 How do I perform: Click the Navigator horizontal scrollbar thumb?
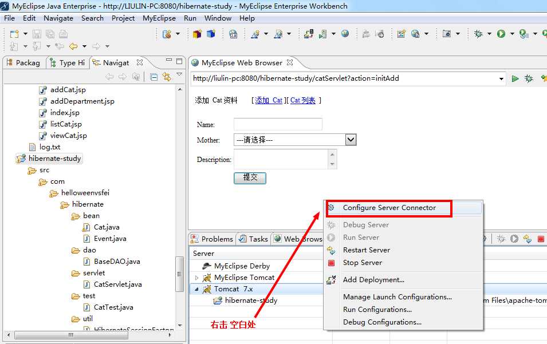point(71,335)
